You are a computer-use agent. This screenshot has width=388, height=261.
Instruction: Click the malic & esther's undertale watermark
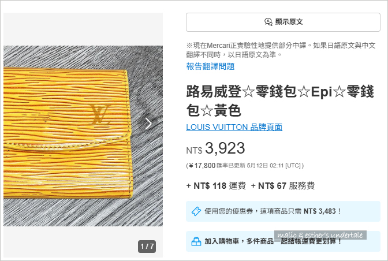(320, 235)
